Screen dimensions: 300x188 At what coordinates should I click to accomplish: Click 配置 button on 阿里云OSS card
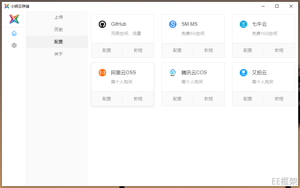point(107,99)
